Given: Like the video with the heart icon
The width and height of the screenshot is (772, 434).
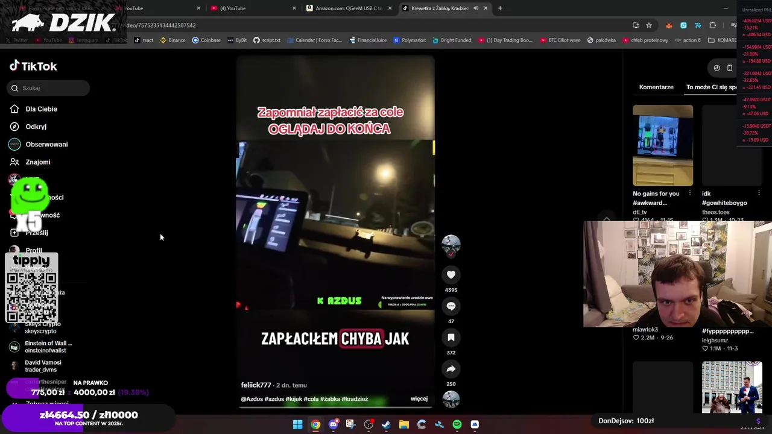Looking at the screenshot, I should (x=451, y=275).
